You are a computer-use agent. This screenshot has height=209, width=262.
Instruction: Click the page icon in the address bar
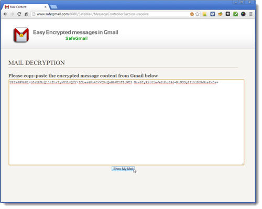(x=34, y=14)
